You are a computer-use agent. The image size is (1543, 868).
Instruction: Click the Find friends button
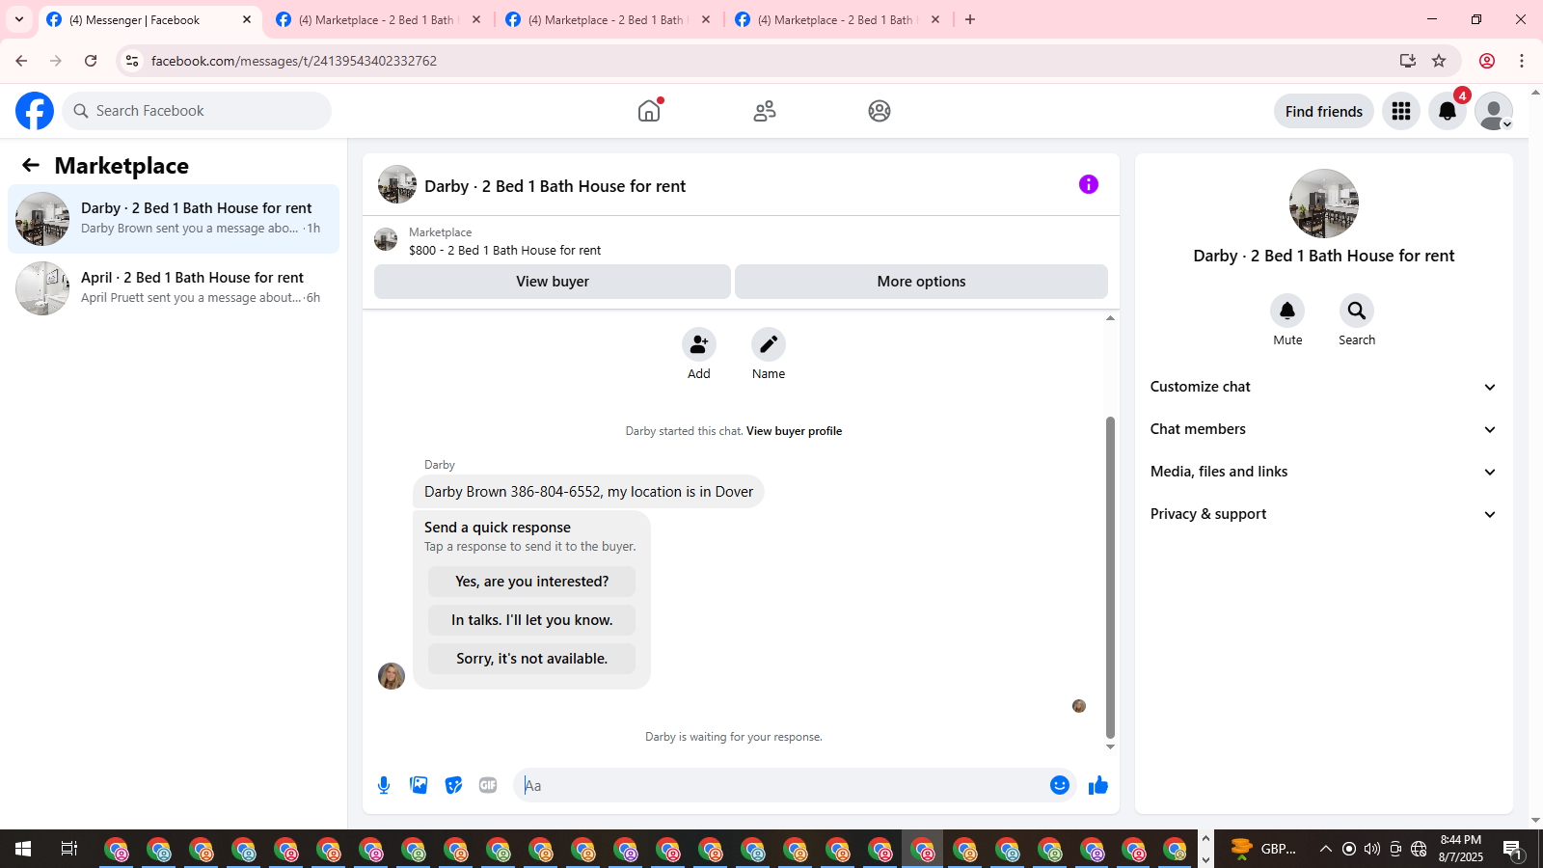pos(1324,111)
